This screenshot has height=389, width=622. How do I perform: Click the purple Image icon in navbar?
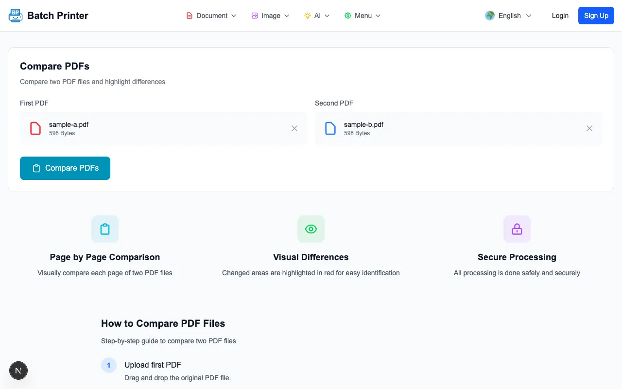pyautogui.click(x=255, y=16)
